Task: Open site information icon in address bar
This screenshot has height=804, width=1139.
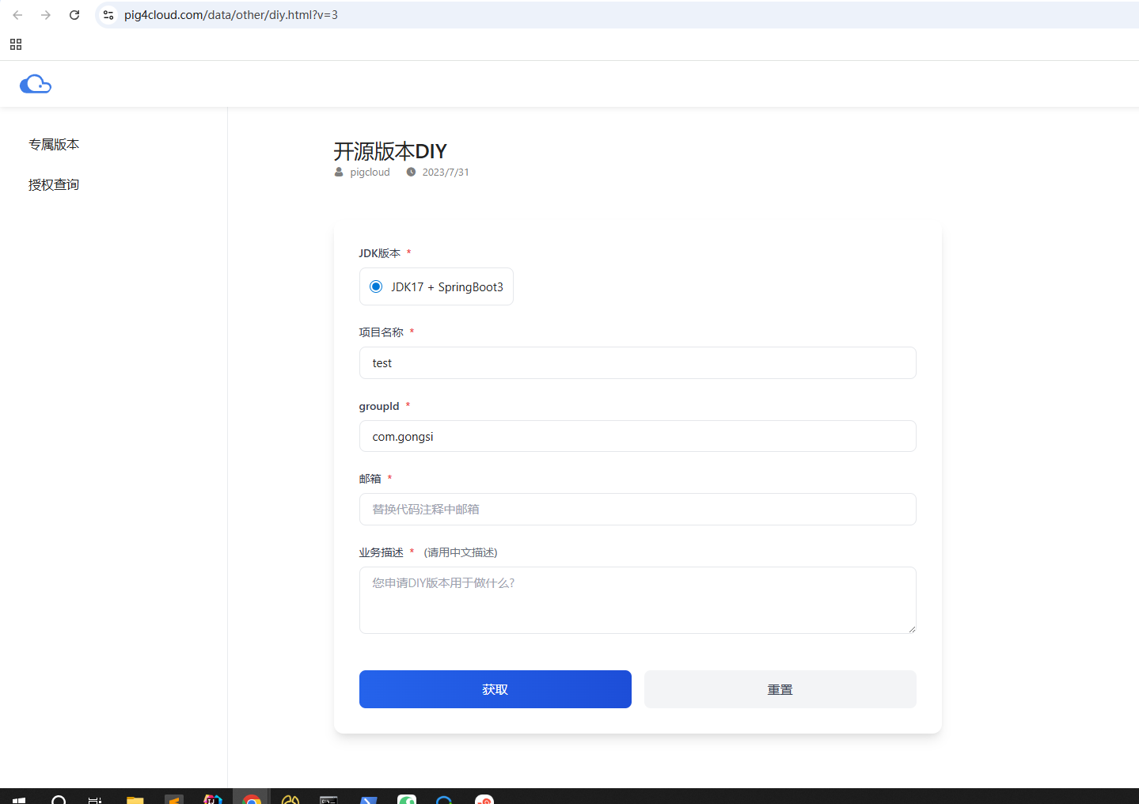Action: (x=108, y=15)
